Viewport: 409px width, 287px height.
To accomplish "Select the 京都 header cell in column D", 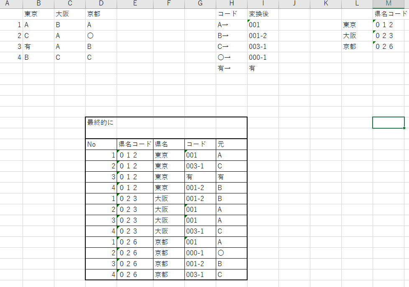I will click(101, 14).
